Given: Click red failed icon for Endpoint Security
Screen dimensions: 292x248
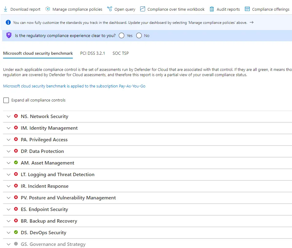Looking at the screenshot, I should click(x=16, y=209).
